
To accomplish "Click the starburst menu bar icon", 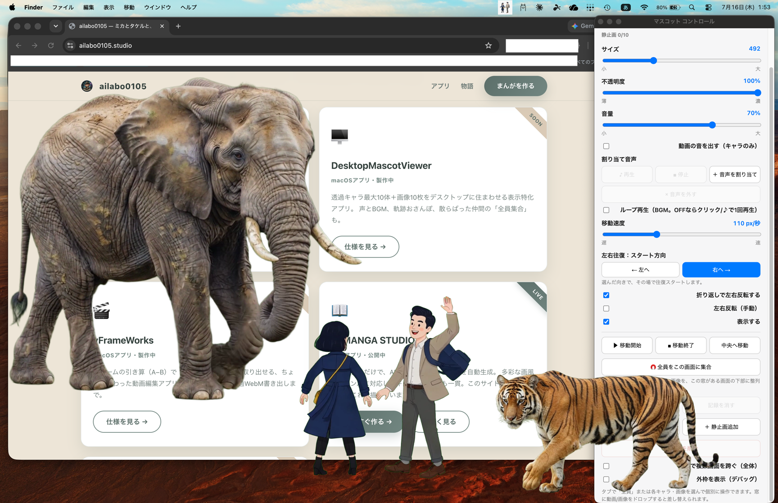I will (539, 7).
